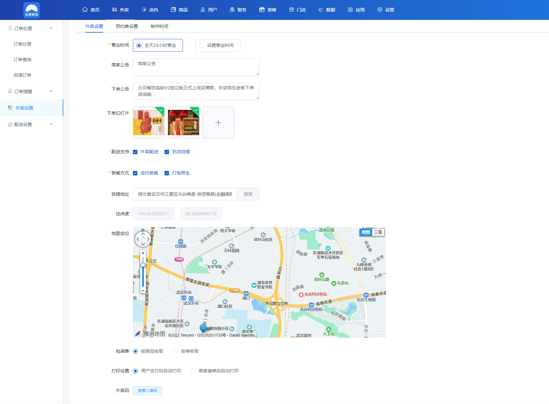Pan the map left arrow
Image resolution: width=549 pixels, height=404 pixels.
pos(138,239)
